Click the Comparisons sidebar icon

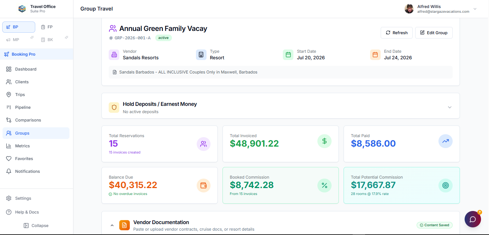click(x=8, y=120)
